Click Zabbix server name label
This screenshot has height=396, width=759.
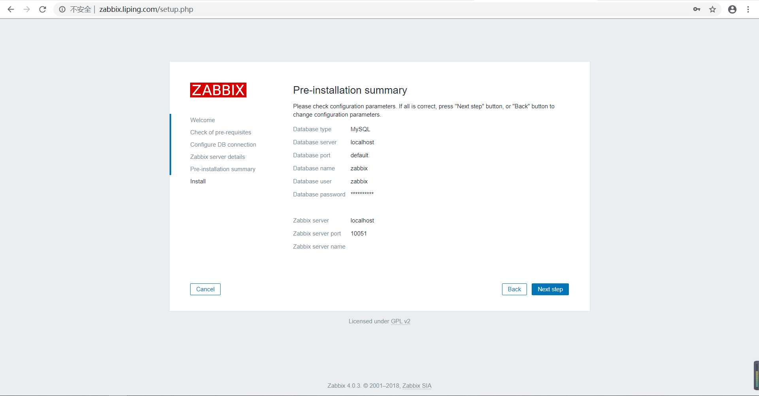[x=319, y=247]
